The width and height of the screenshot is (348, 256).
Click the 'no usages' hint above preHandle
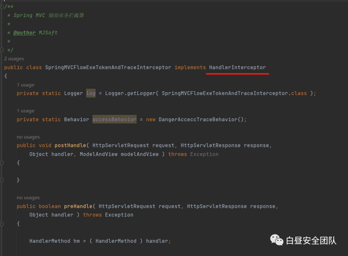click(x=28, y=198)
